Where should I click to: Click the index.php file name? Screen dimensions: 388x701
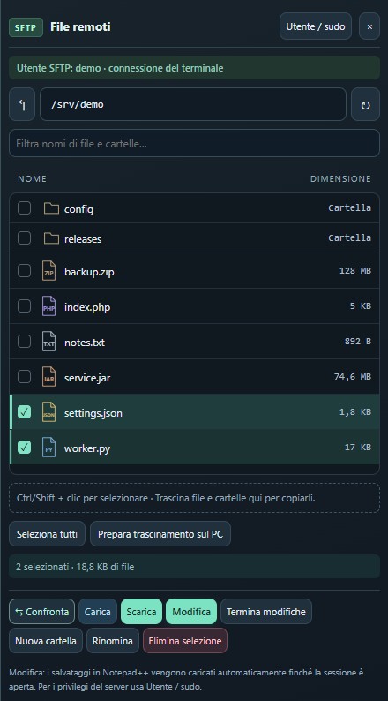point(87,306)
